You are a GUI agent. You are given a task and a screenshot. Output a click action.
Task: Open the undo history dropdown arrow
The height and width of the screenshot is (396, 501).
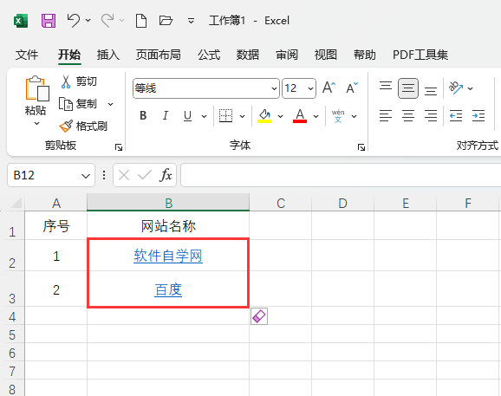click(x=88, y=21)
